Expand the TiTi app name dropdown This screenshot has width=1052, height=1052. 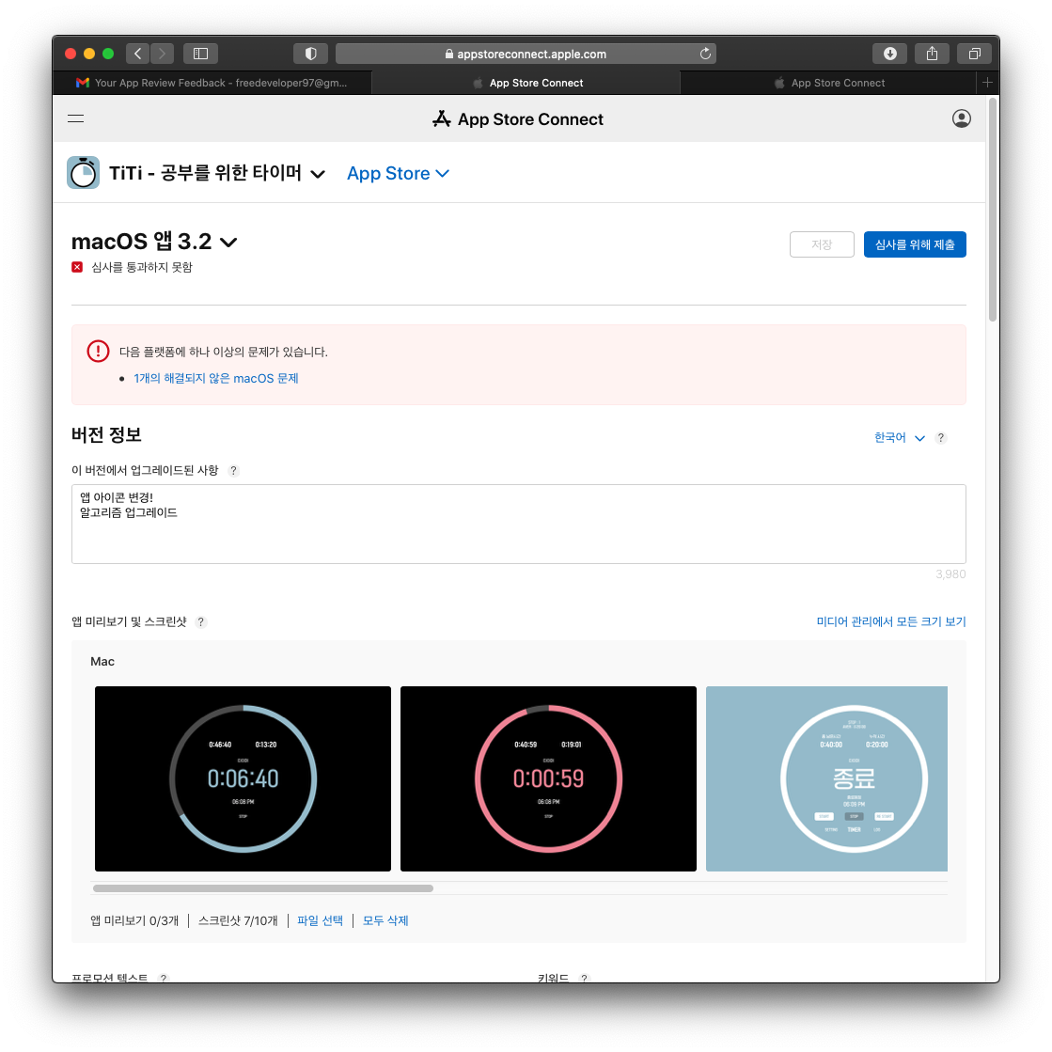tap(318, 174)
